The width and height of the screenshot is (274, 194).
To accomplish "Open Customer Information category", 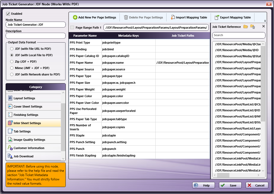I will (x=33, y=148).
